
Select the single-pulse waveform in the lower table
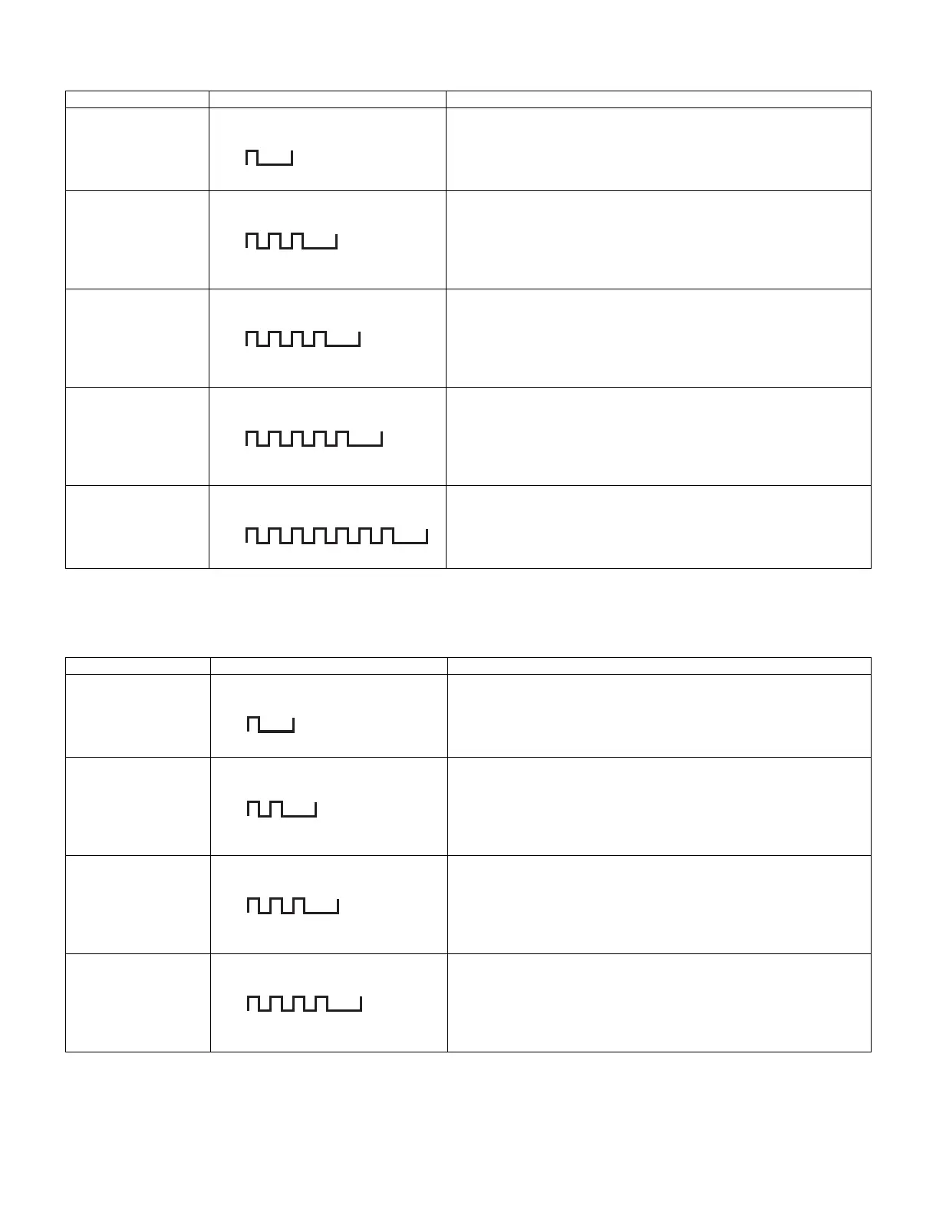[x=270, y=724]
